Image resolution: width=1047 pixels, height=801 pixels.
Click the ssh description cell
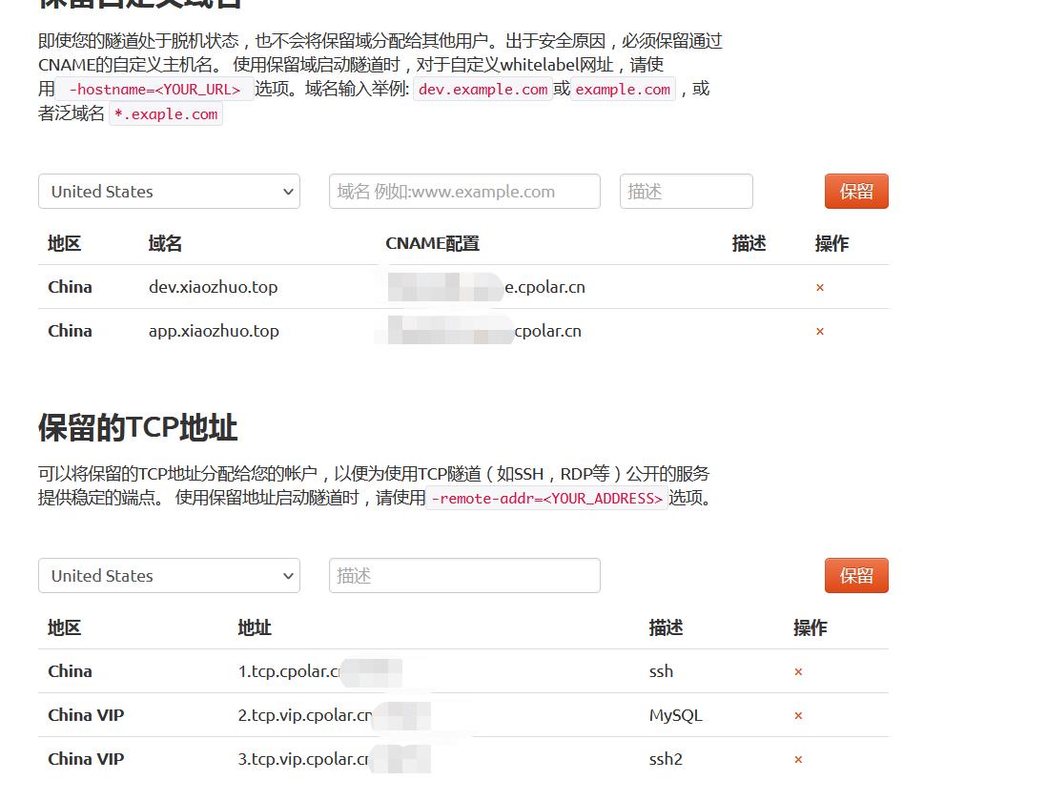click(661, 671)
